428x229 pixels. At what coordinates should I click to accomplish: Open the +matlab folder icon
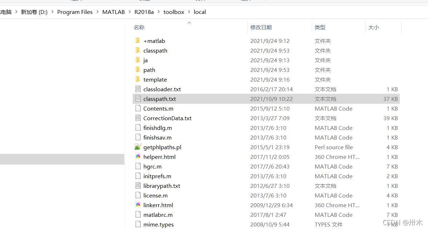138,41
